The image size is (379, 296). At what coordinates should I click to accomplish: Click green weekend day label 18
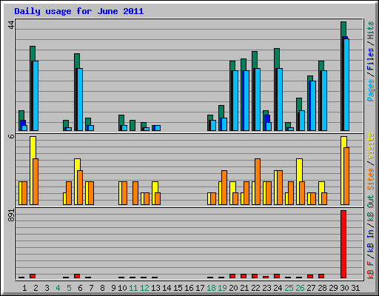pyautogui.click(x=211, y=288)
